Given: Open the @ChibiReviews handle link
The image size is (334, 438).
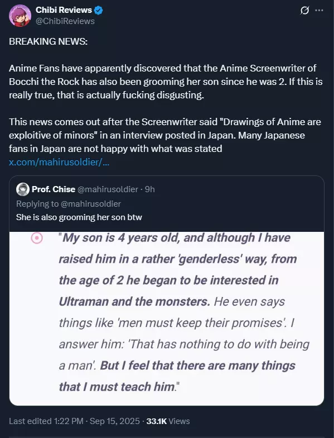Looking at the screenshot, I should [65, 21].
